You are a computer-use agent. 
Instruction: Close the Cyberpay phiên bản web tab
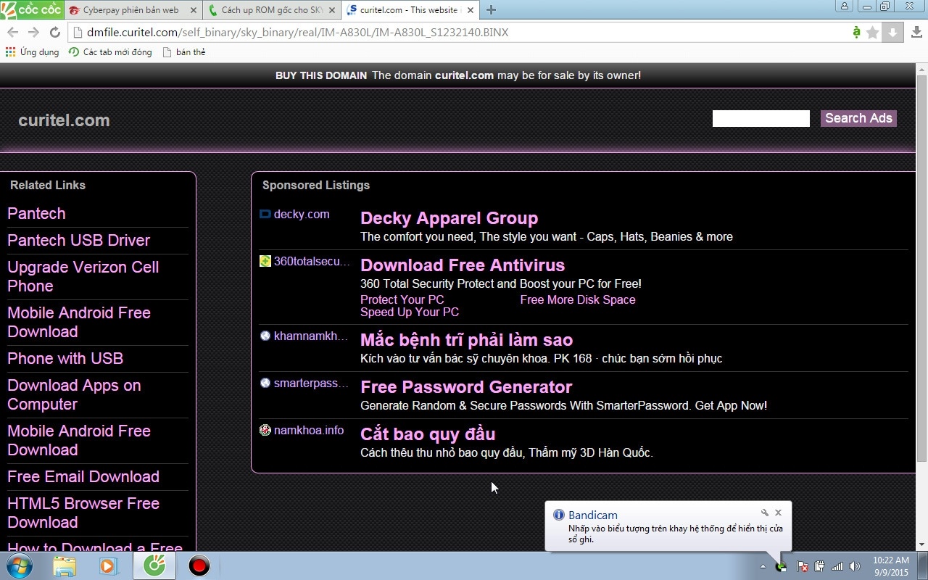click(192, 10)
